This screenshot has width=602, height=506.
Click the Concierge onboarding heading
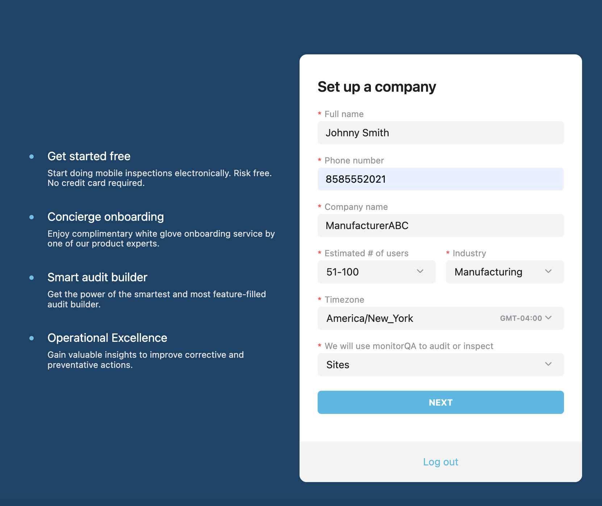(x=106, y=217)
